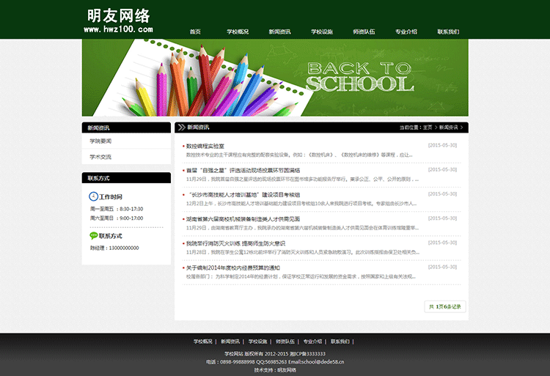Click the date of the 数控编程实验室 article
The width and height of the screenshot is (550, 376).
coord(442,145)
